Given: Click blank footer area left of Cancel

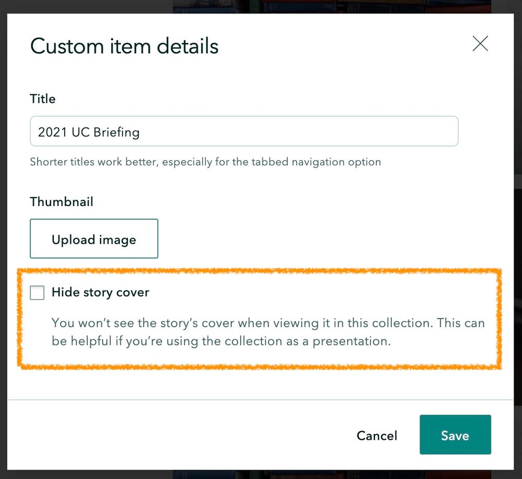Looking at the screenshot, I should coord(183,435).
